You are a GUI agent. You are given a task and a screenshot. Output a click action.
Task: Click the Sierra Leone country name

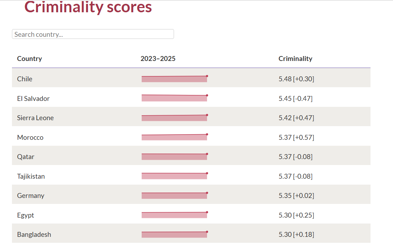coord(36,118)
